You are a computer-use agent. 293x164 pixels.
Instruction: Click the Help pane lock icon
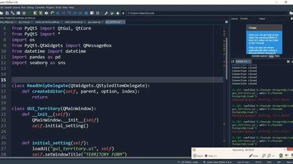[x=292, y=18]
